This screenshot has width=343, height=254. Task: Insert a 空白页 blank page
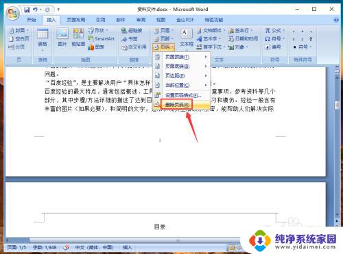tap(19, 38)
